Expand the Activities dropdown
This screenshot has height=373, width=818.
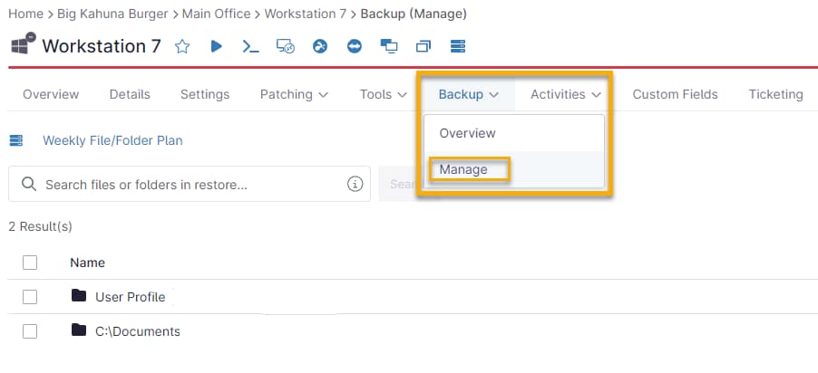point(566,94)
